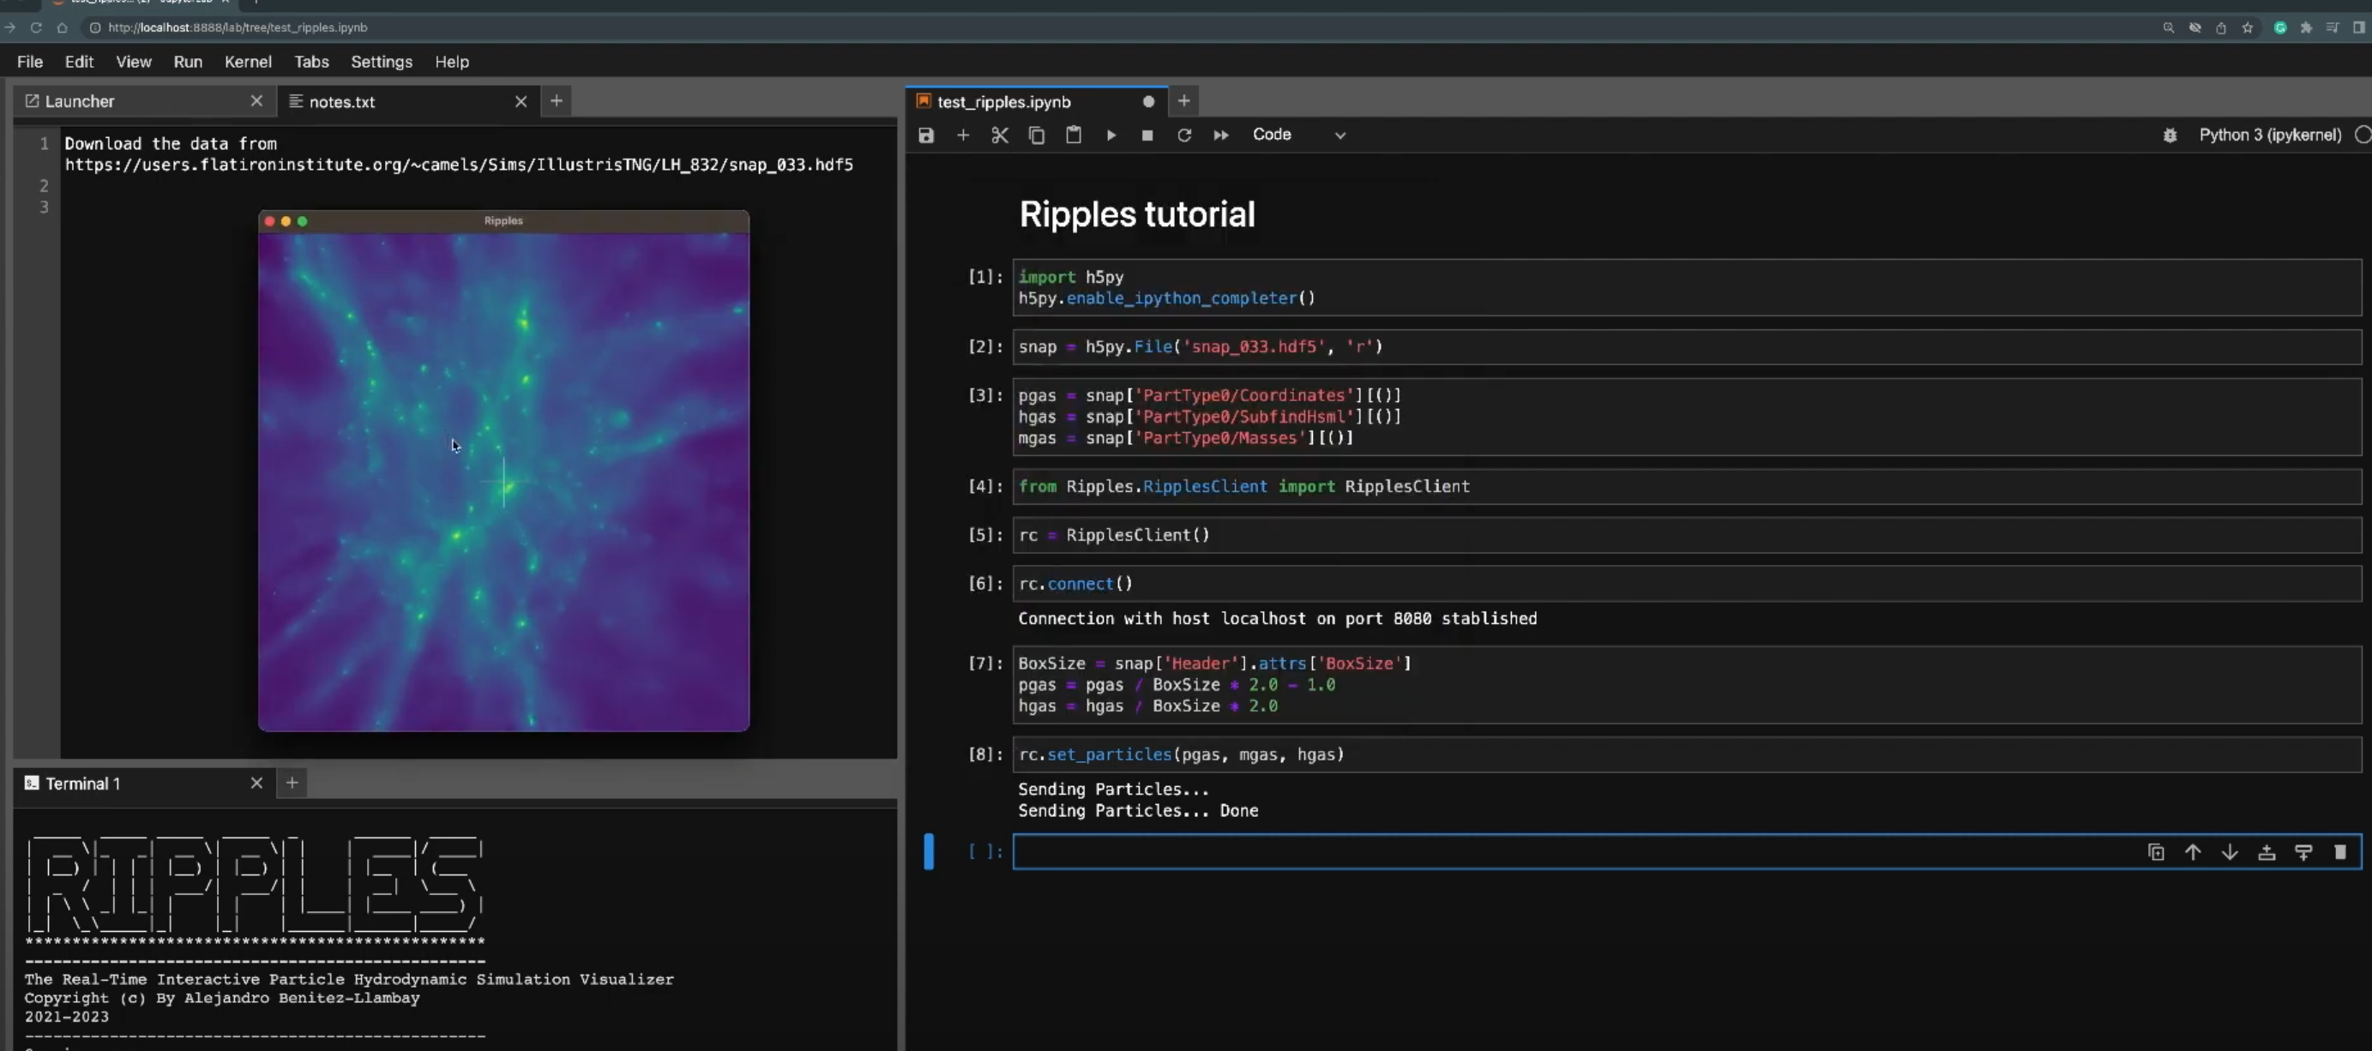Click cell 4 importing RipplesClient

coord(1687,487)
